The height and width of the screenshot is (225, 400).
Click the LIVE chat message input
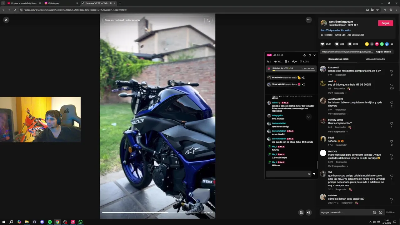point(287,174)
